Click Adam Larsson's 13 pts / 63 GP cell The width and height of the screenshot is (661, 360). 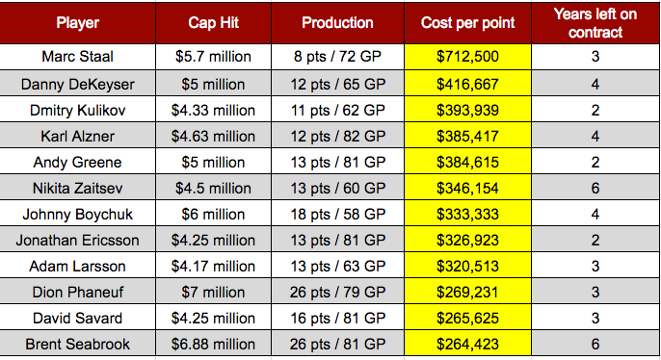pos(337,266)
